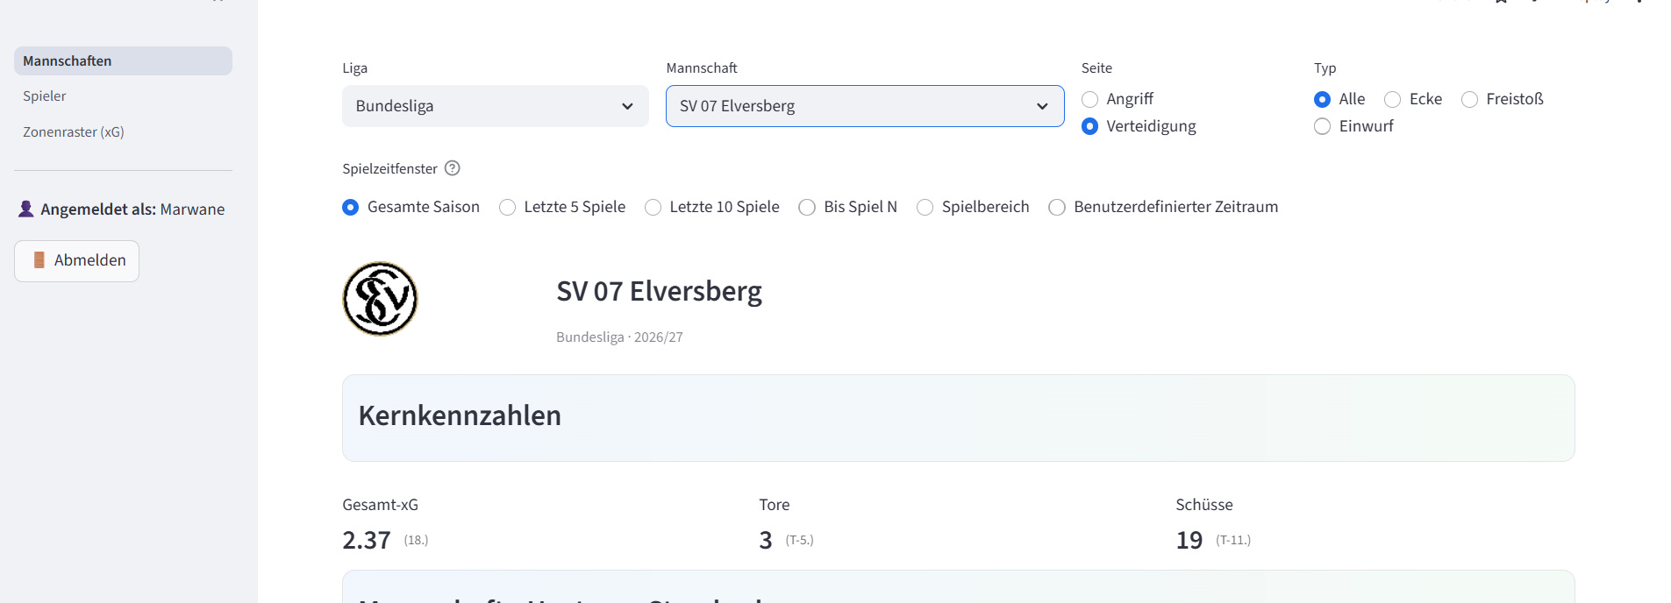Click the SV 07 Elversberg club logo
The image size is (1671, 603).
tap(380, 299)
